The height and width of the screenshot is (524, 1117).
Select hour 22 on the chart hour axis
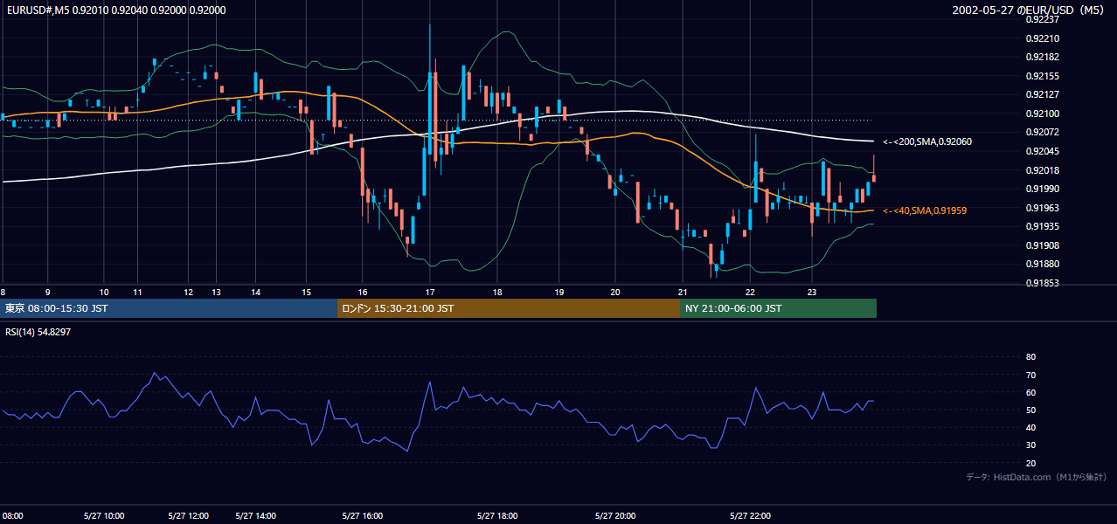[750, 292]
